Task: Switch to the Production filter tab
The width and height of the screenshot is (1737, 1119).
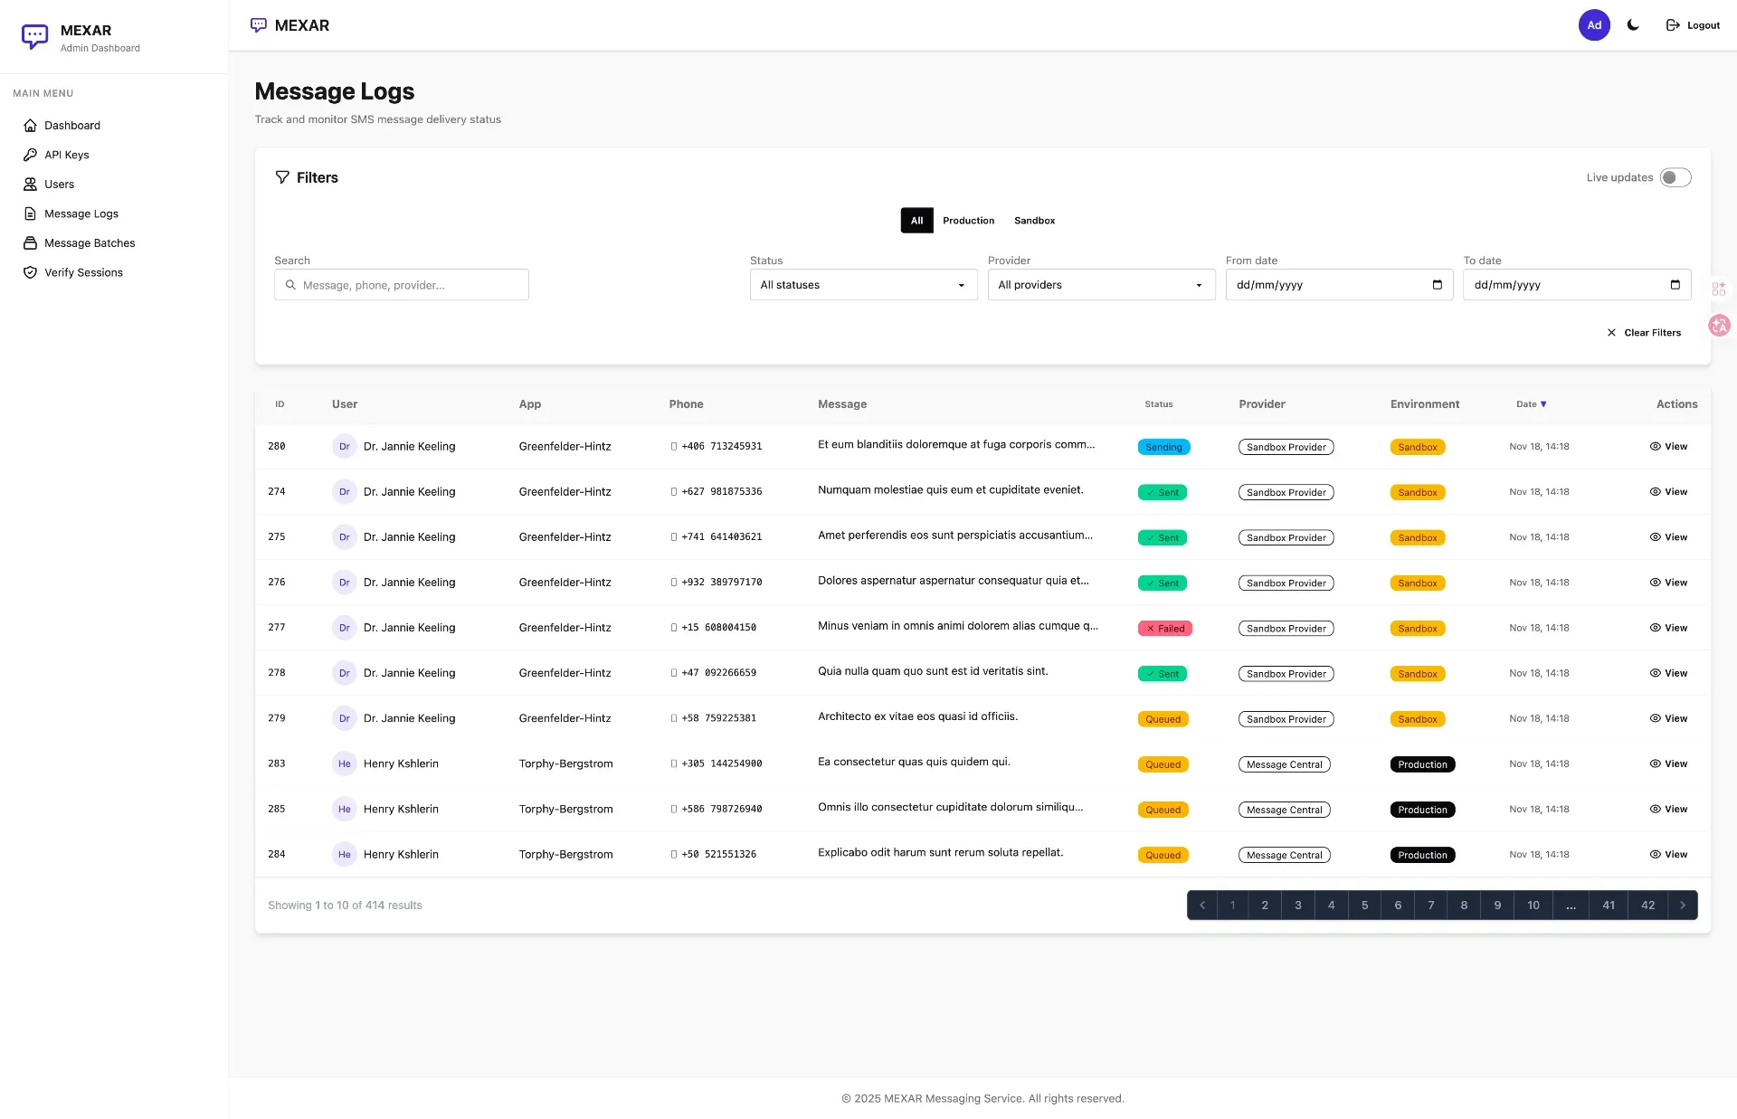Action: (968, 220)
